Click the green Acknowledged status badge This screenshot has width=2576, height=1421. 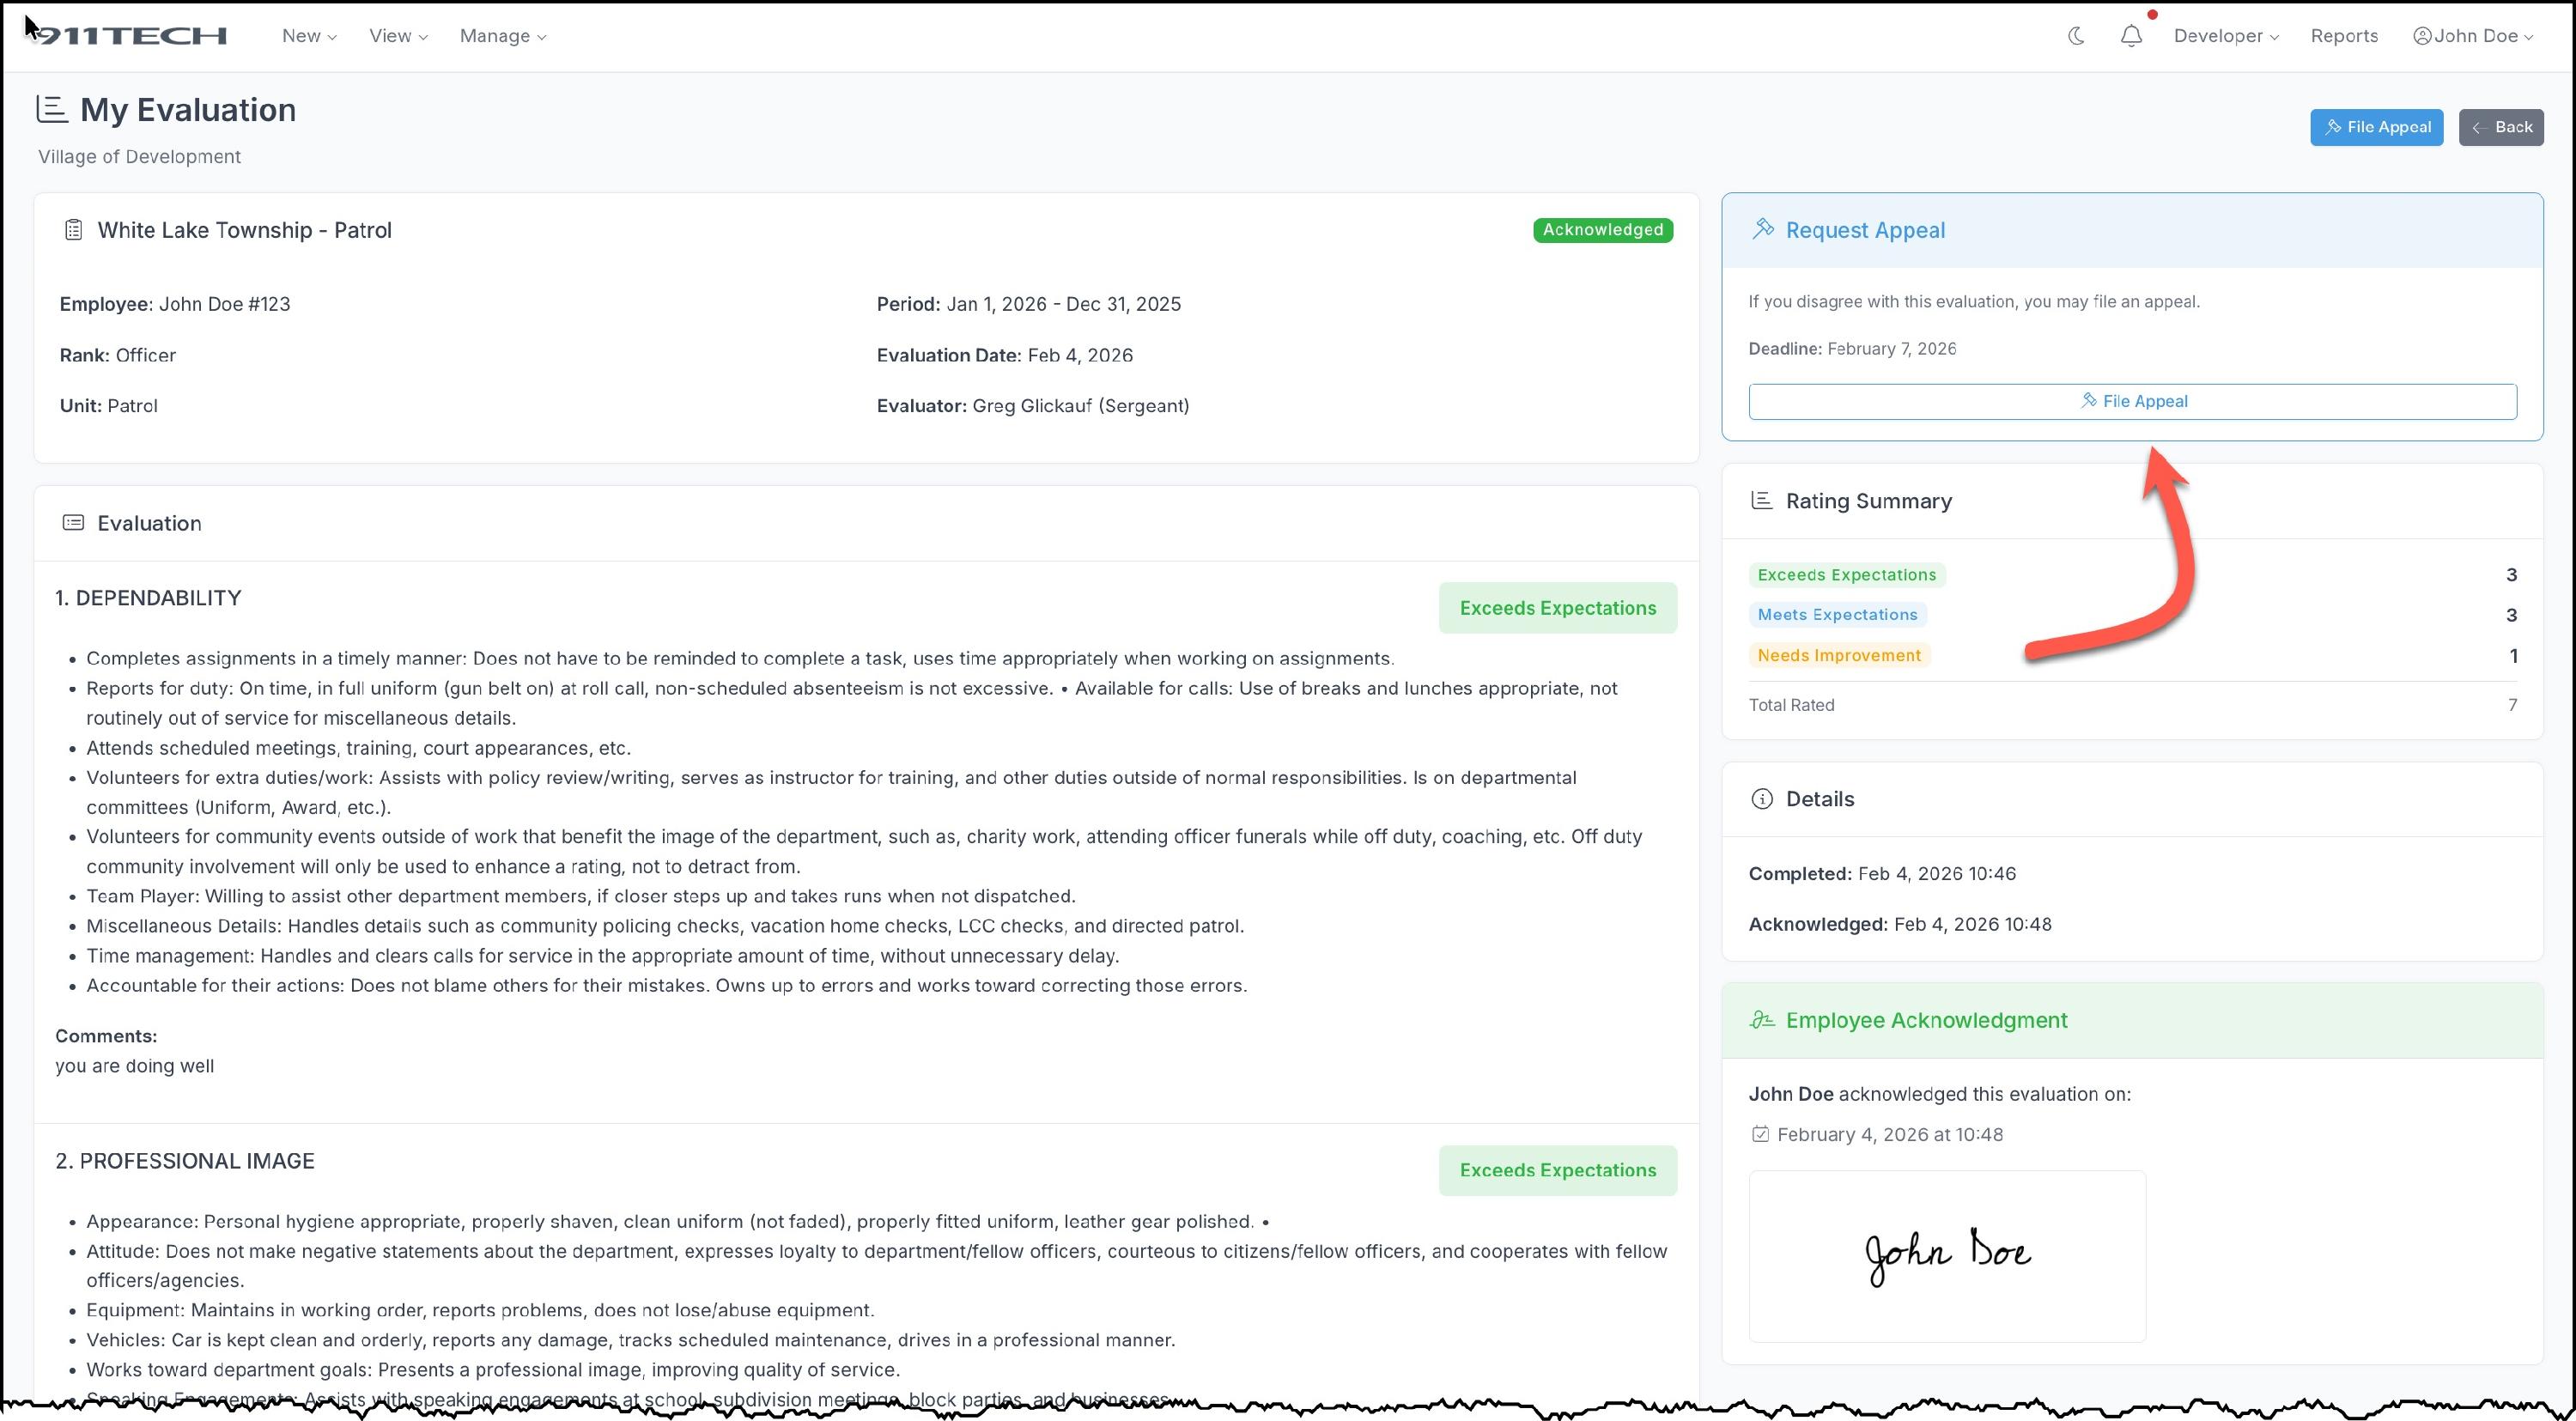pyautogui.click(x=1602, y=230)
